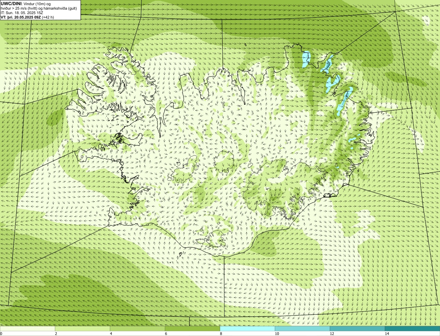
Task: Click the 6–8 m/s darker green color segment
Action: [192, 328]
